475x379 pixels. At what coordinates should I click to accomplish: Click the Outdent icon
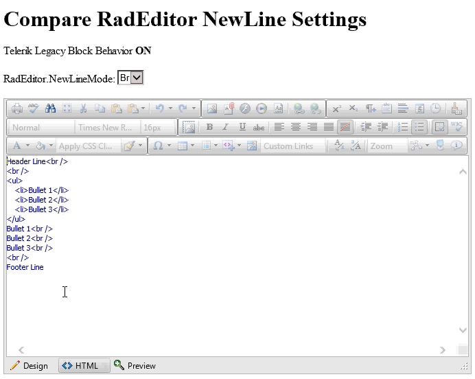[x=383, y=127]
